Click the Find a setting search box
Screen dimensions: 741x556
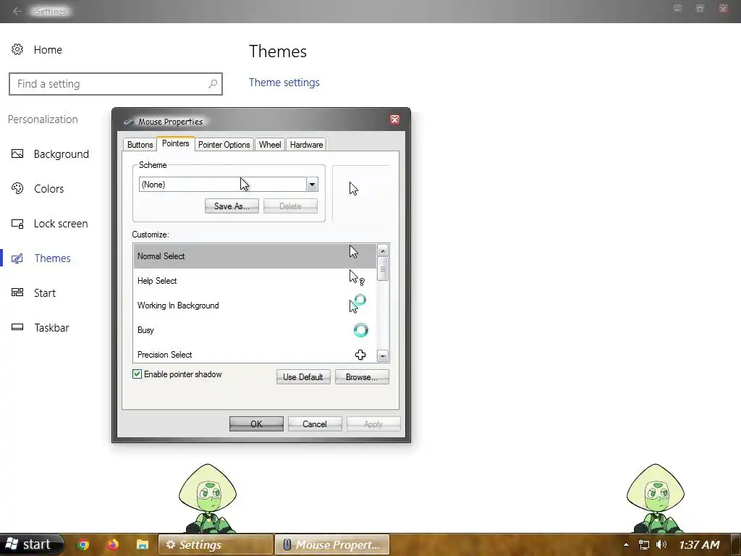point(116,84)
